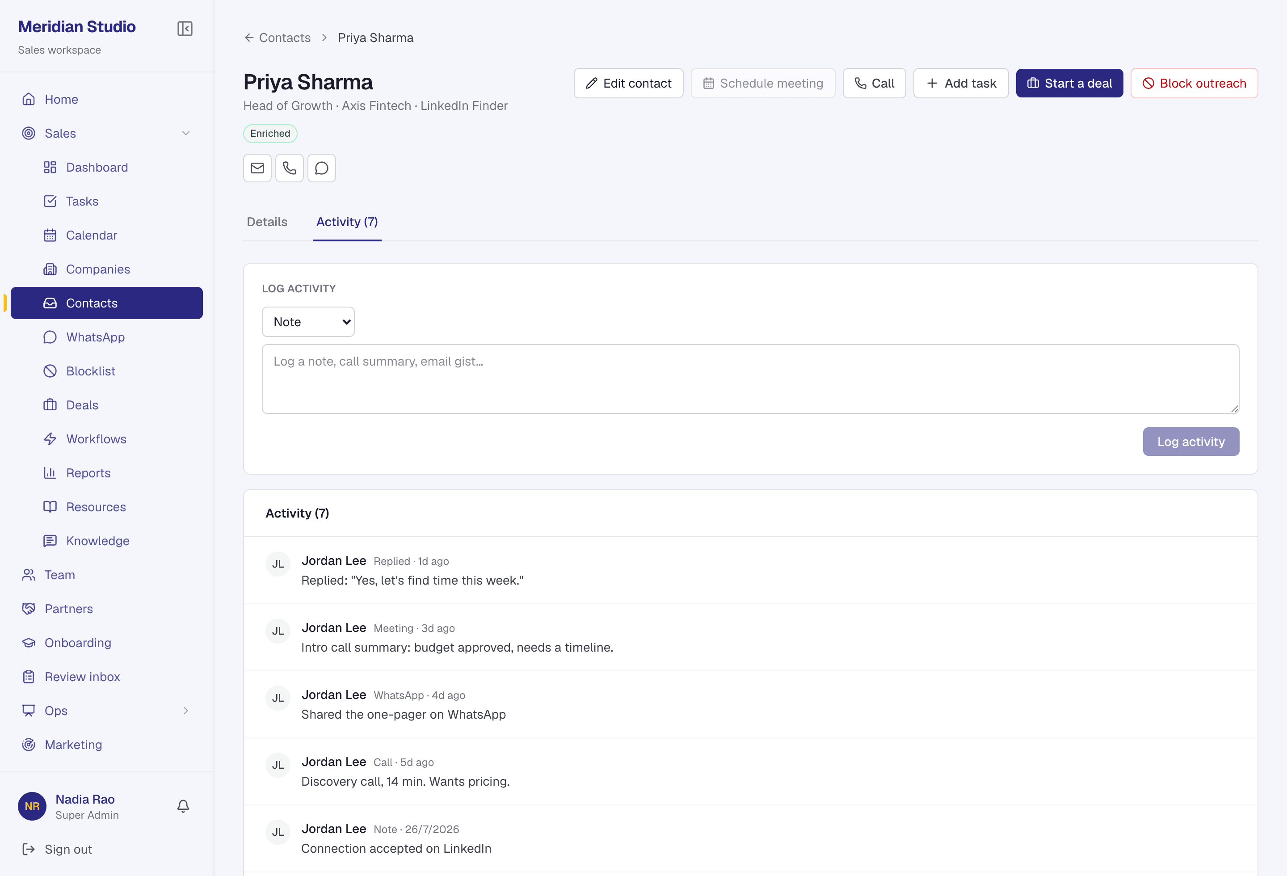This screenshot has height=876, width=1287.
Task: Select the Activity (7) tab
Action: (347, 222)
